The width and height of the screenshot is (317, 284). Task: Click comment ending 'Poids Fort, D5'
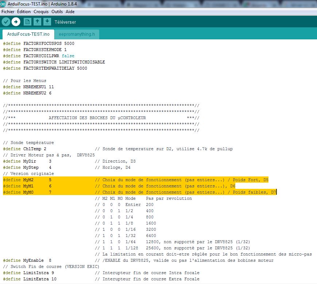click(x=182, y=180)
